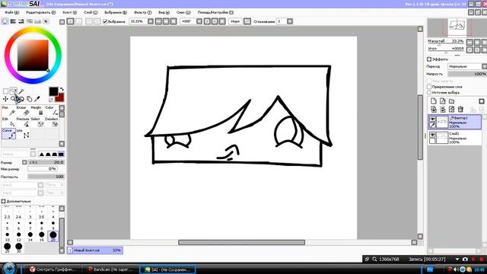Hide the Вектор1 layer with eye icon
Viewport: 487px width, 274px height.
point(432,119)
